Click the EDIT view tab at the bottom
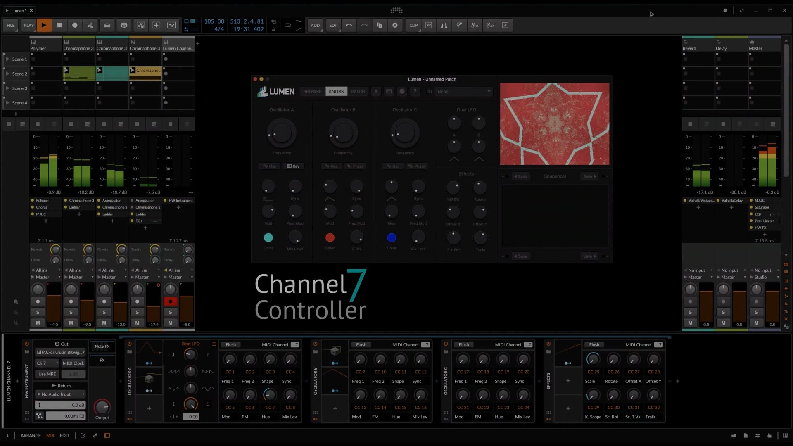 pyautogui.click(x=64, y=435)
